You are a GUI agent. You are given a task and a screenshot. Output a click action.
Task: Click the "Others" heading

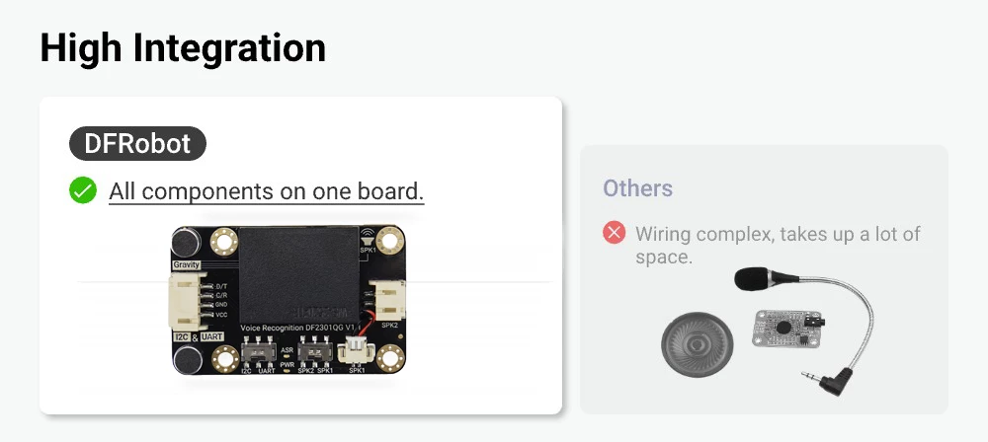pyautogui.click(x=637, y=188)
